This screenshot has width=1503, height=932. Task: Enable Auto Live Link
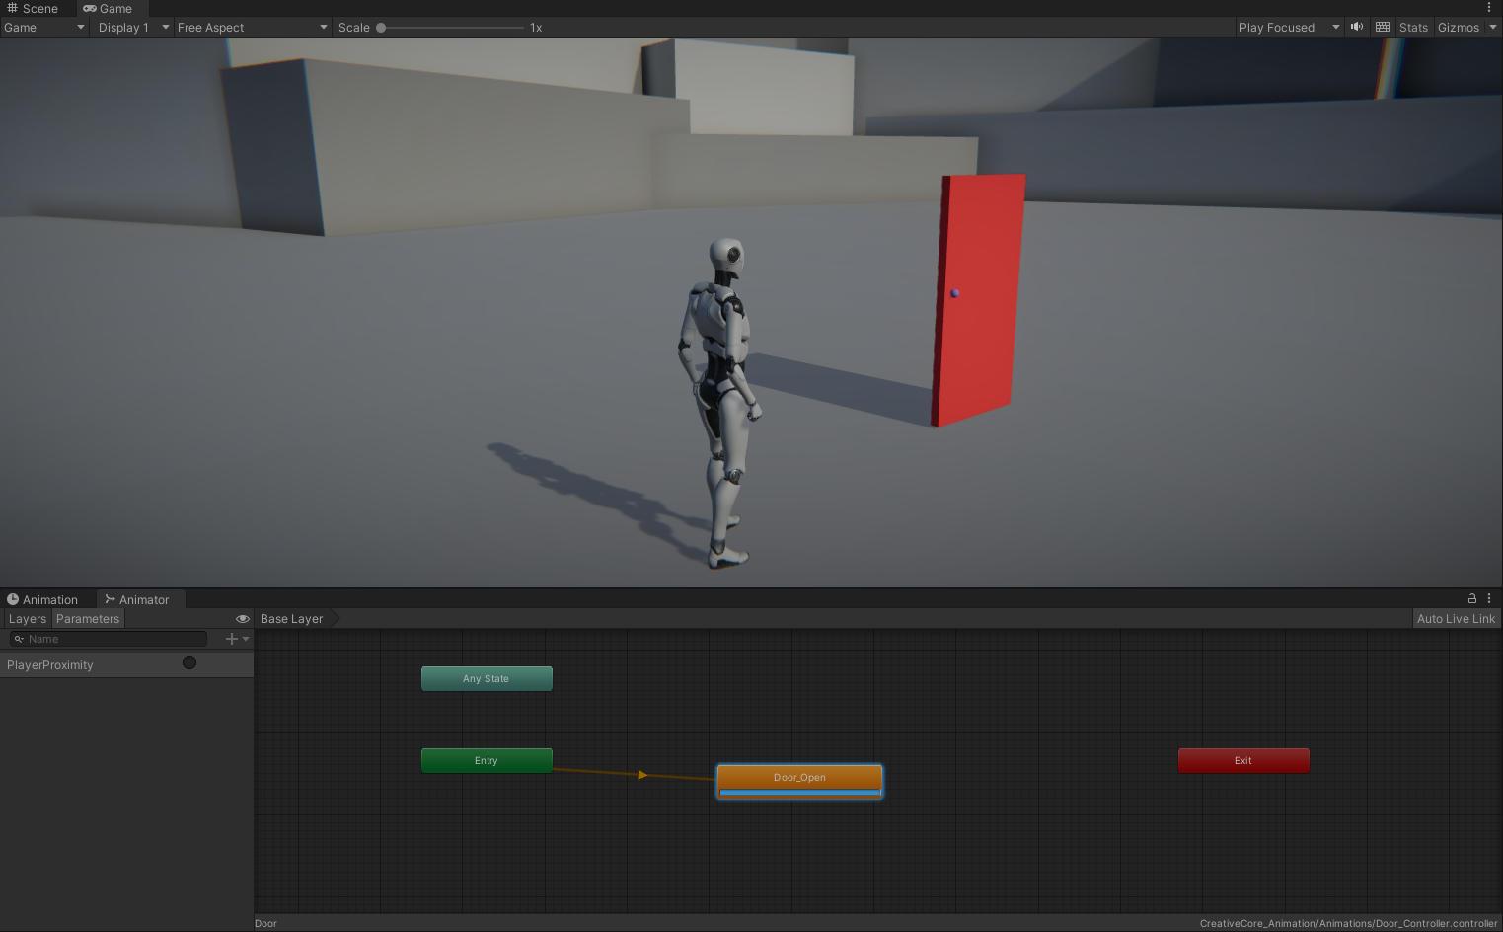pos(1456,619)
